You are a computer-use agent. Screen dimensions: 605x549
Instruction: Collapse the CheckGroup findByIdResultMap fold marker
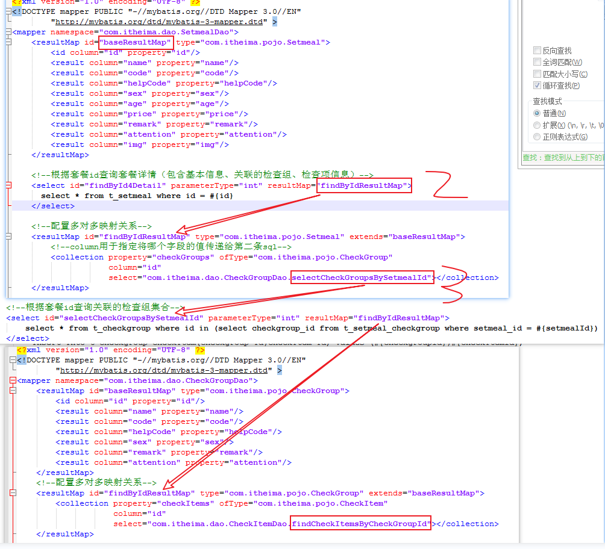(x=13, y=493)
